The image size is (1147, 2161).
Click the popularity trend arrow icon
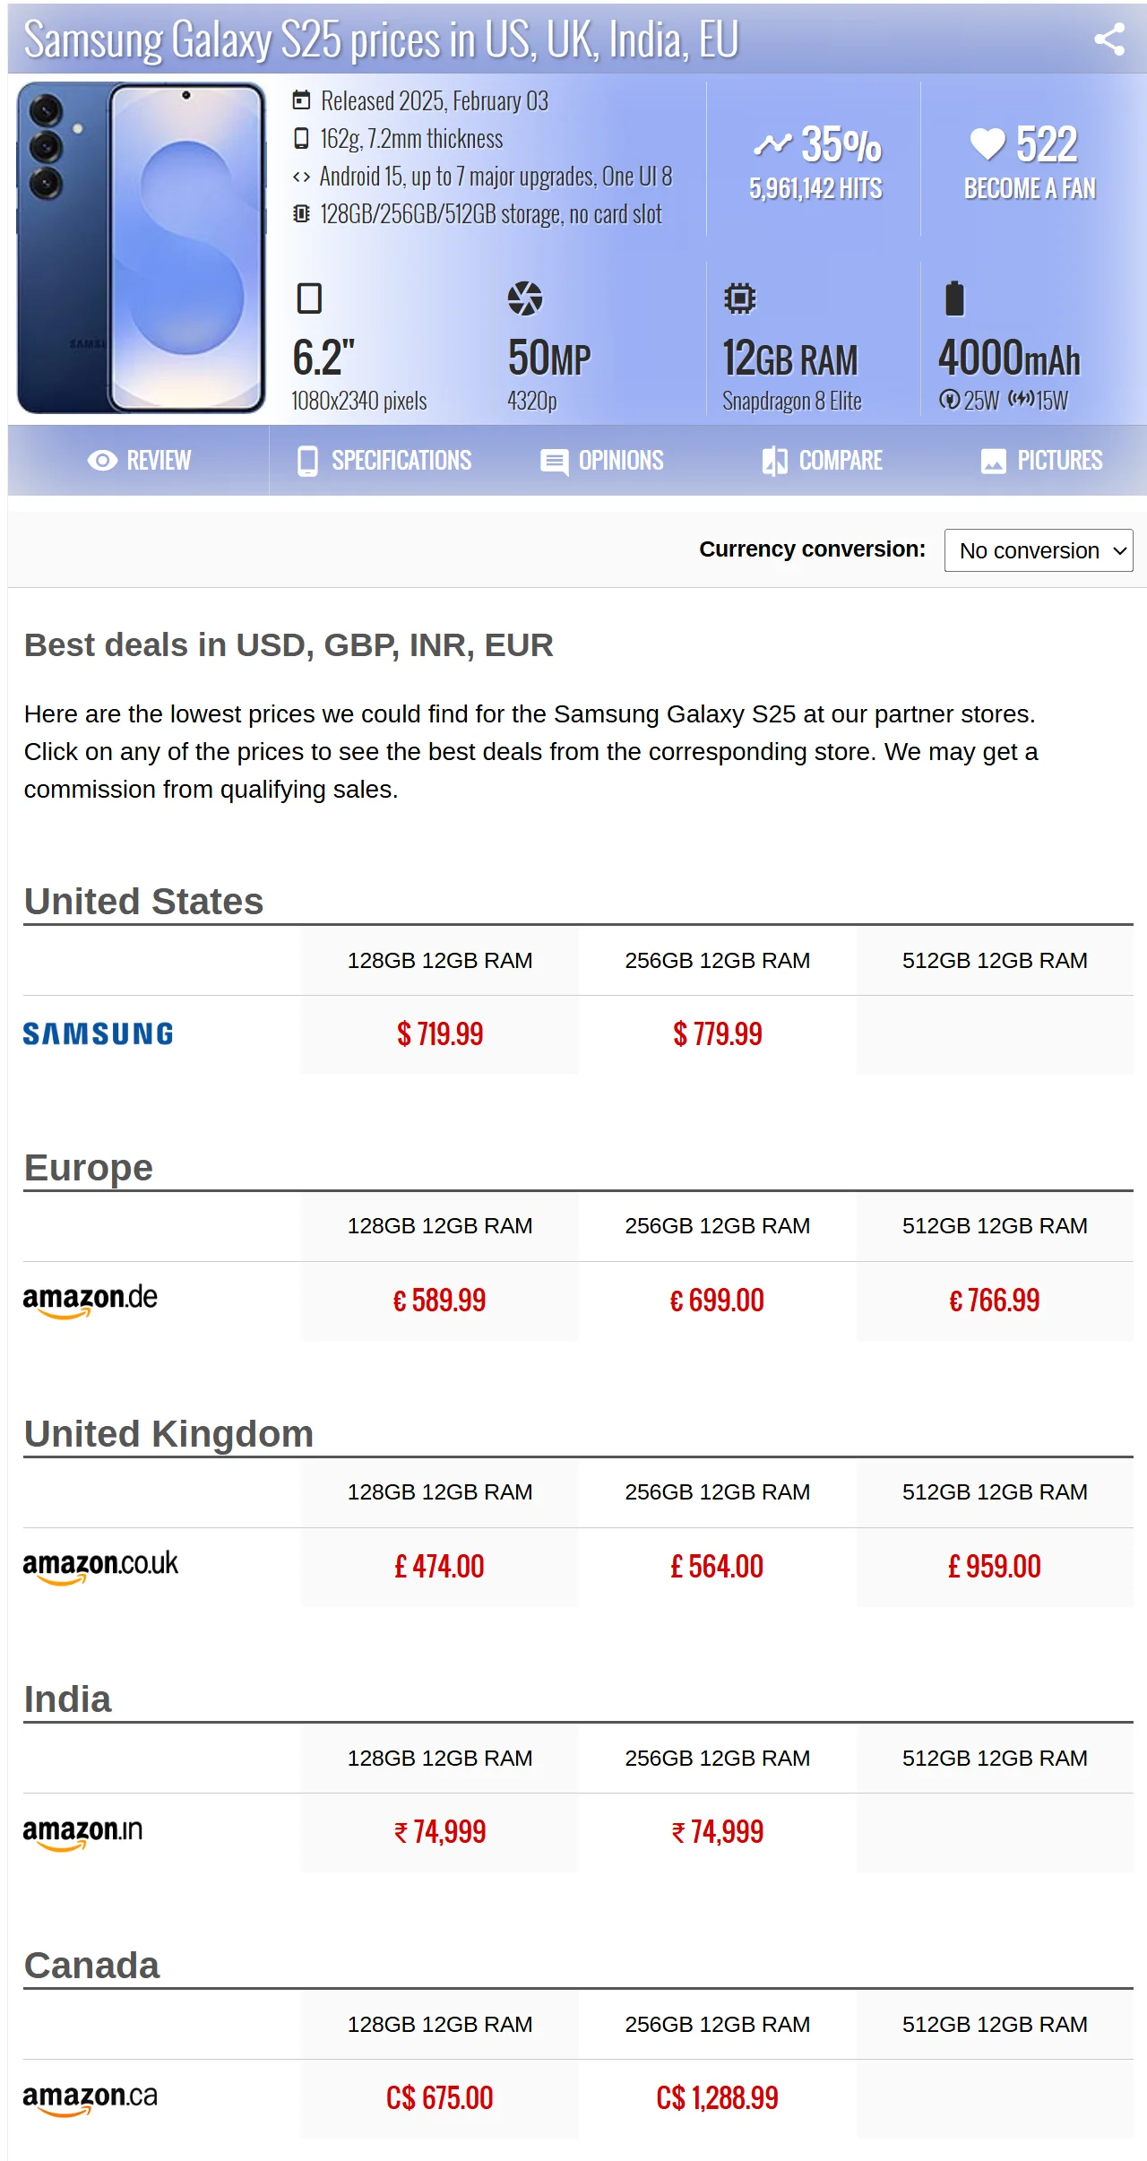pos(772,143)
